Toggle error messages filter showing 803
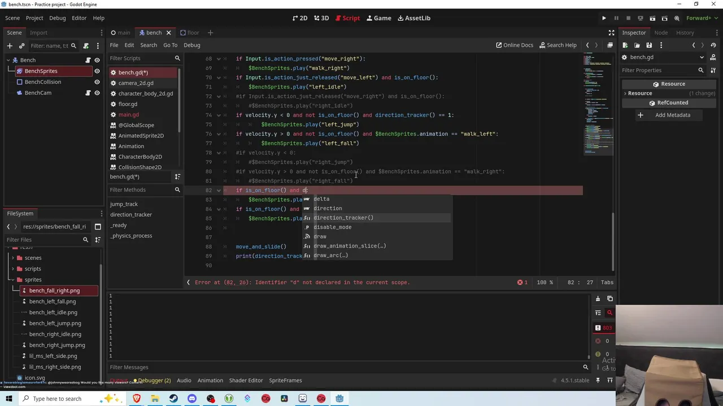 (603, 328)
